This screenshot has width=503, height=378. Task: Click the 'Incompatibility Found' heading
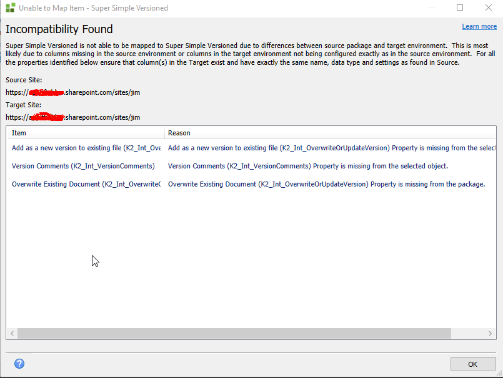[x=59, y=29]
